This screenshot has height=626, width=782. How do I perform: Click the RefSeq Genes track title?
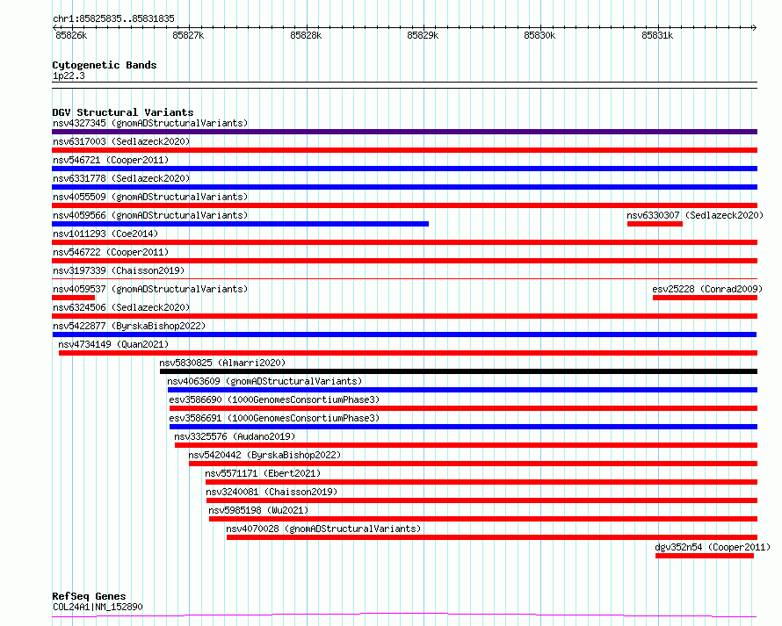pos(89,597)
